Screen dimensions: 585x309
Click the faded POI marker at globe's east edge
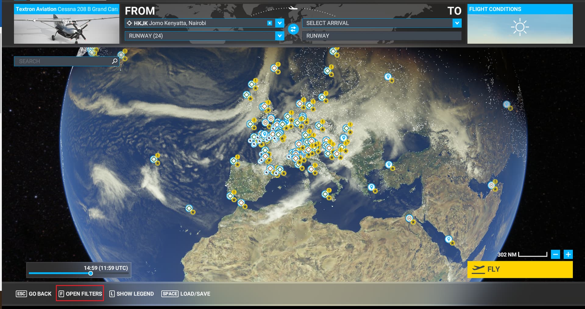pos(506,104)
